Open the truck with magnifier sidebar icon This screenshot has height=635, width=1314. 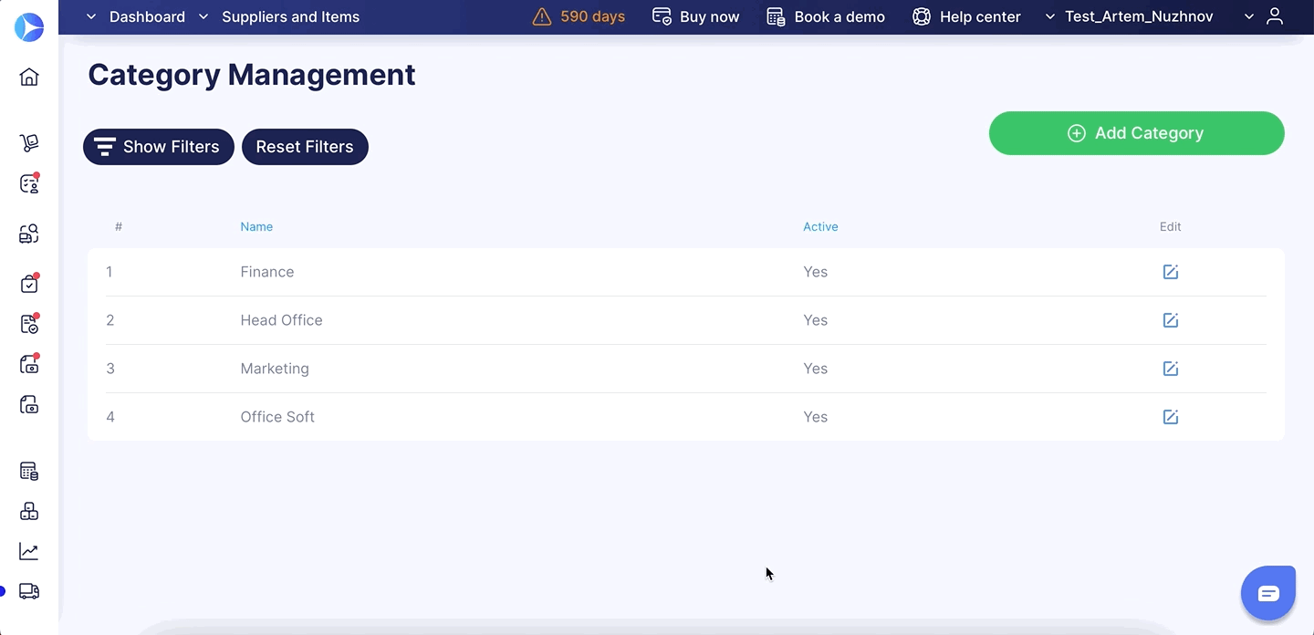29,234
